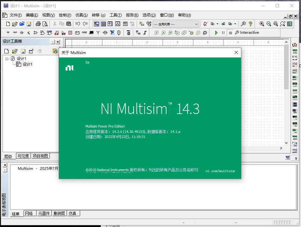
Task: Open Interactive simulation settings
Action: 247,33
